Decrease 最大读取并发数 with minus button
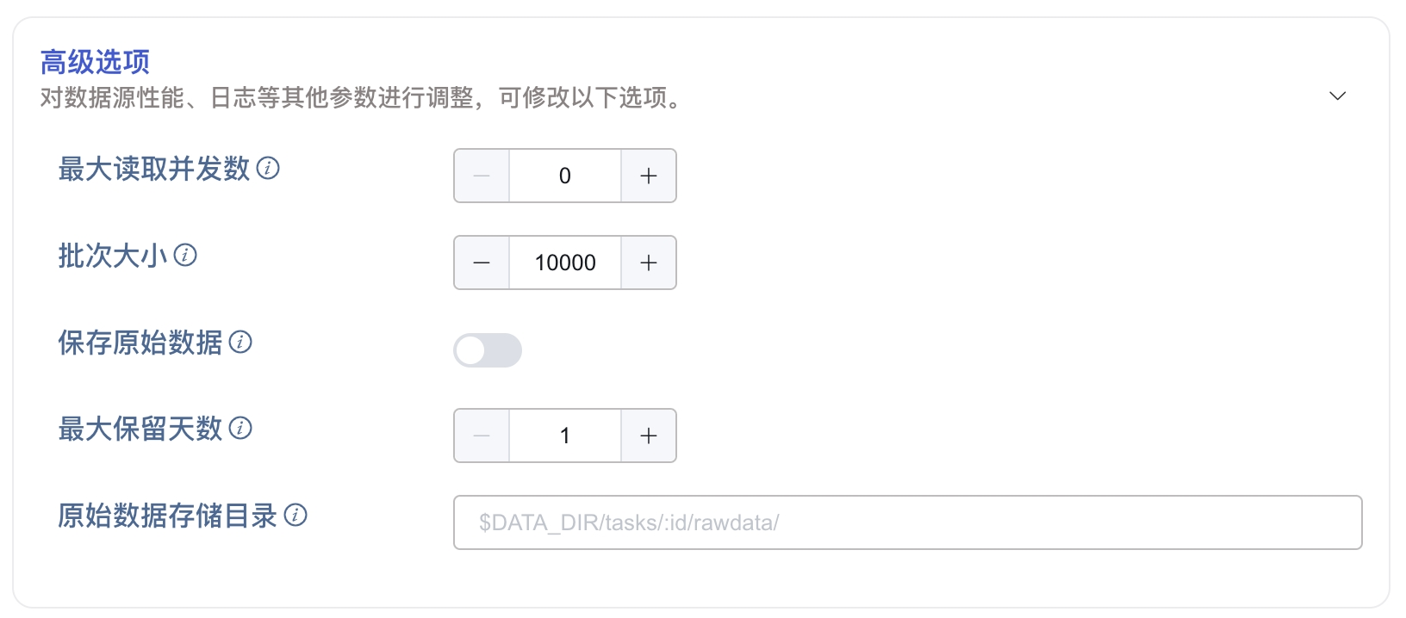 [482, 176]
